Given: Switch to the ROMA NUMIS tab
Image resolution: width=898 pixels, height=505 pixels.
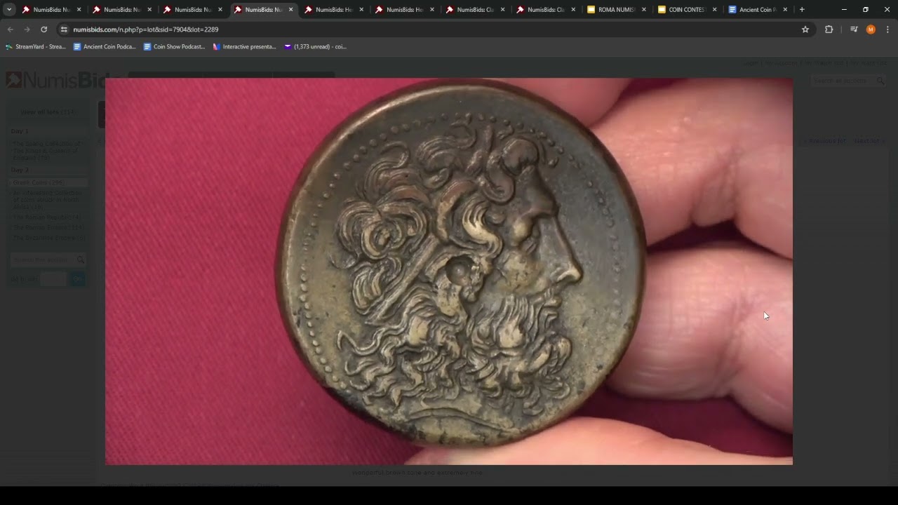Looking at the screenshot, I should [615, 10].
